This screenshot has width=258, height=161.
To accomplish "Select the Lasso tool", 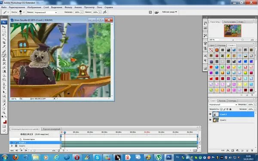I will coord(4,35).
